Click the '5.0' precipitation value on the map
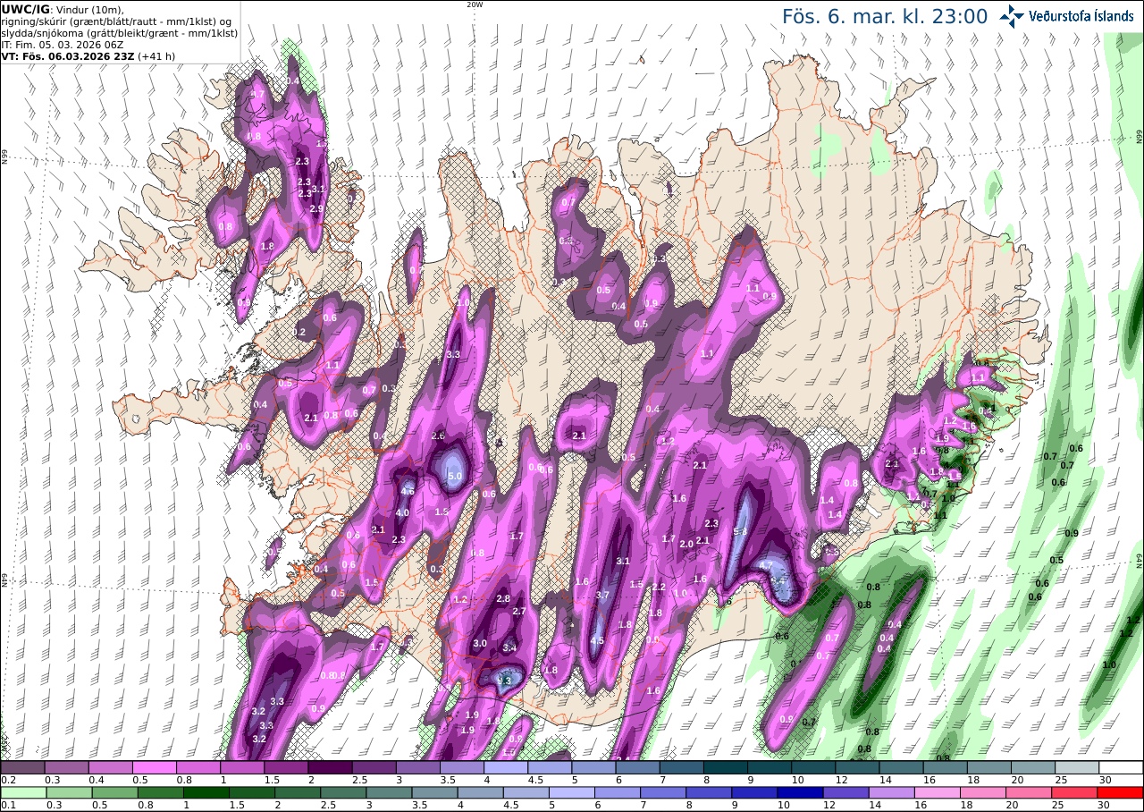 (x=454, y=477)
